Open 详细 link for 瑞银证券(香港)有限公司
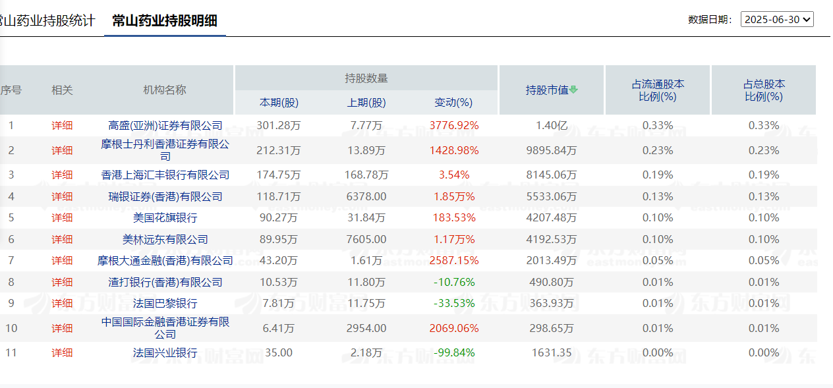833x388 pixels. pos(62,196)
